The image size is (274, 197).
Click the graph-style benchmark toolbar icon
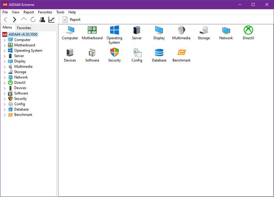coord(52,19)
